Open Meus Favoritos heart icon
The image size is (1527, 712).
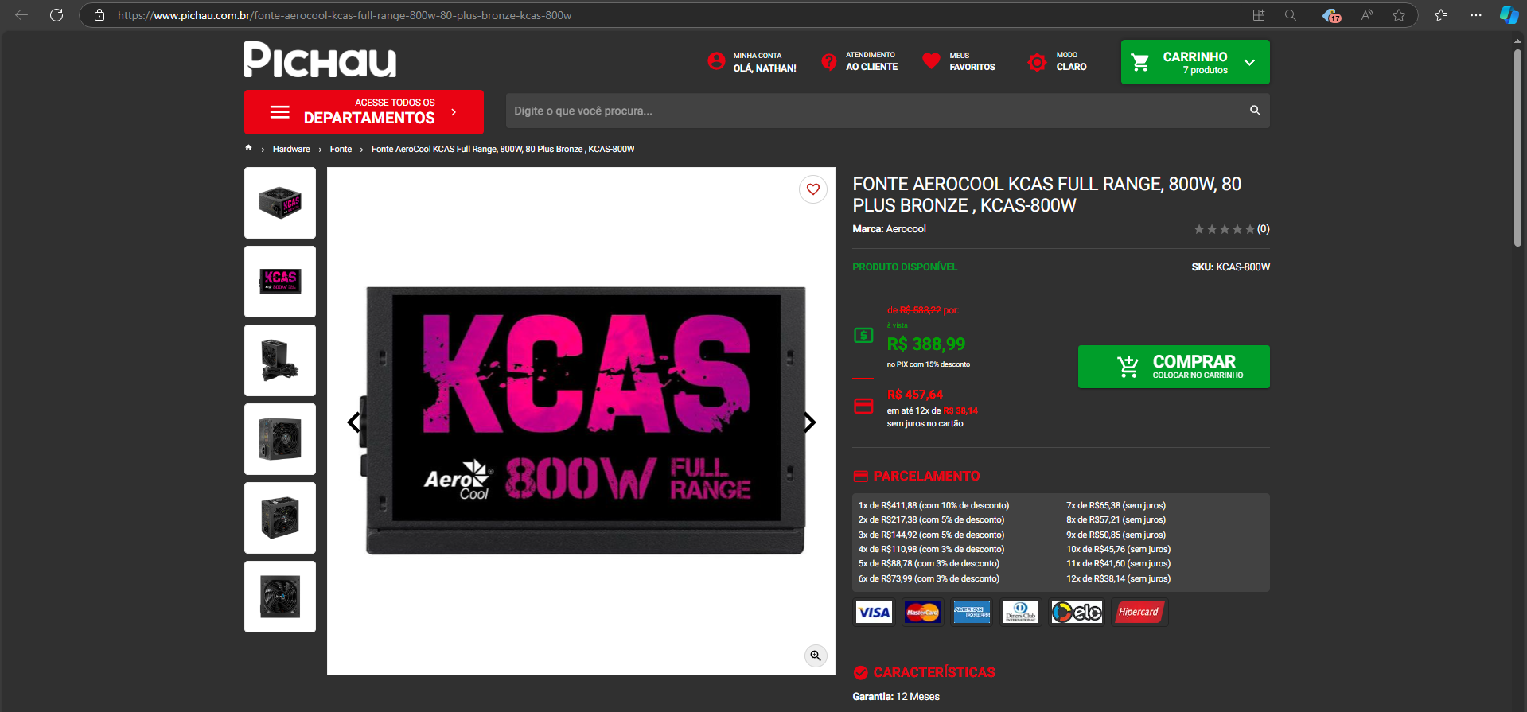931,60
